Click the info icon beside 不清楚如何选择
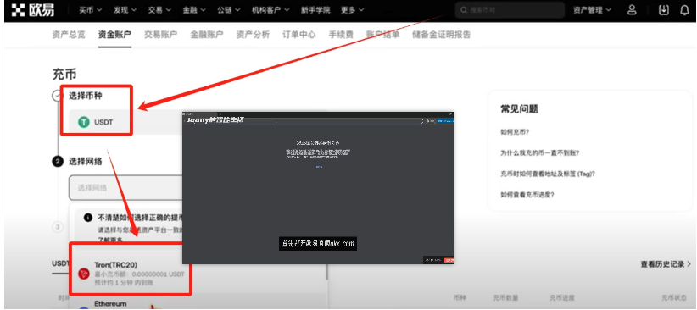This screenshot has width=697, height=310. point(88,218)
